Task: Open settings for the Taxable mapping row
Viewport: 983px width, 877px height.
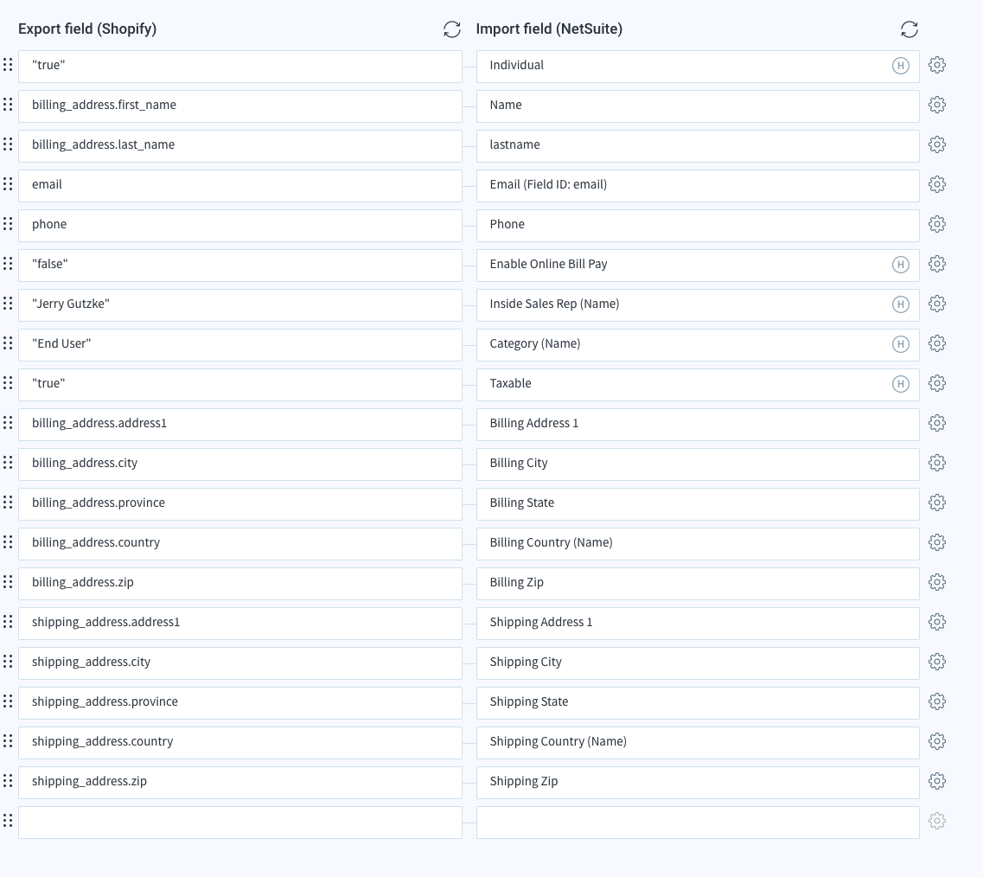Action: point(937,383)
